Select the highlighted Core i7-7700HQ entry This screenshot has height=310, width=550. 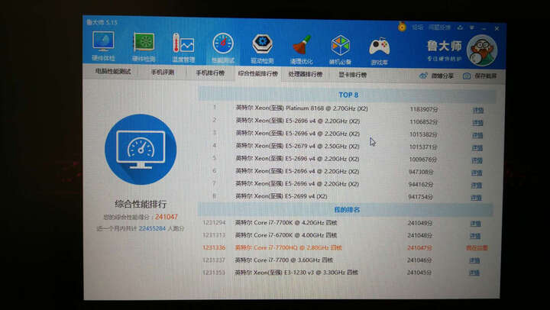[x=288, y=247]
